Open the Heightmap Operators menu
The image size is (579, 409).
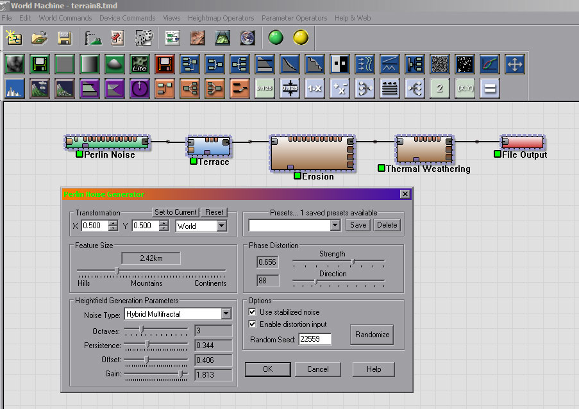click(221, 18)
